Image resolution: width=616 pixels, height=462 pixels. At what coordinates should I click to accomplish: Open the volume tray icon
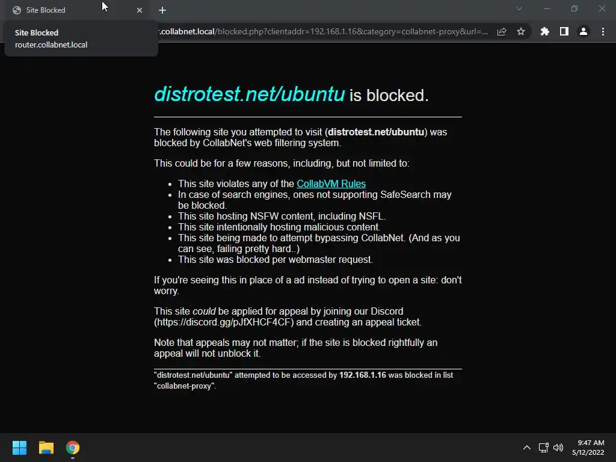pos(558,448)
